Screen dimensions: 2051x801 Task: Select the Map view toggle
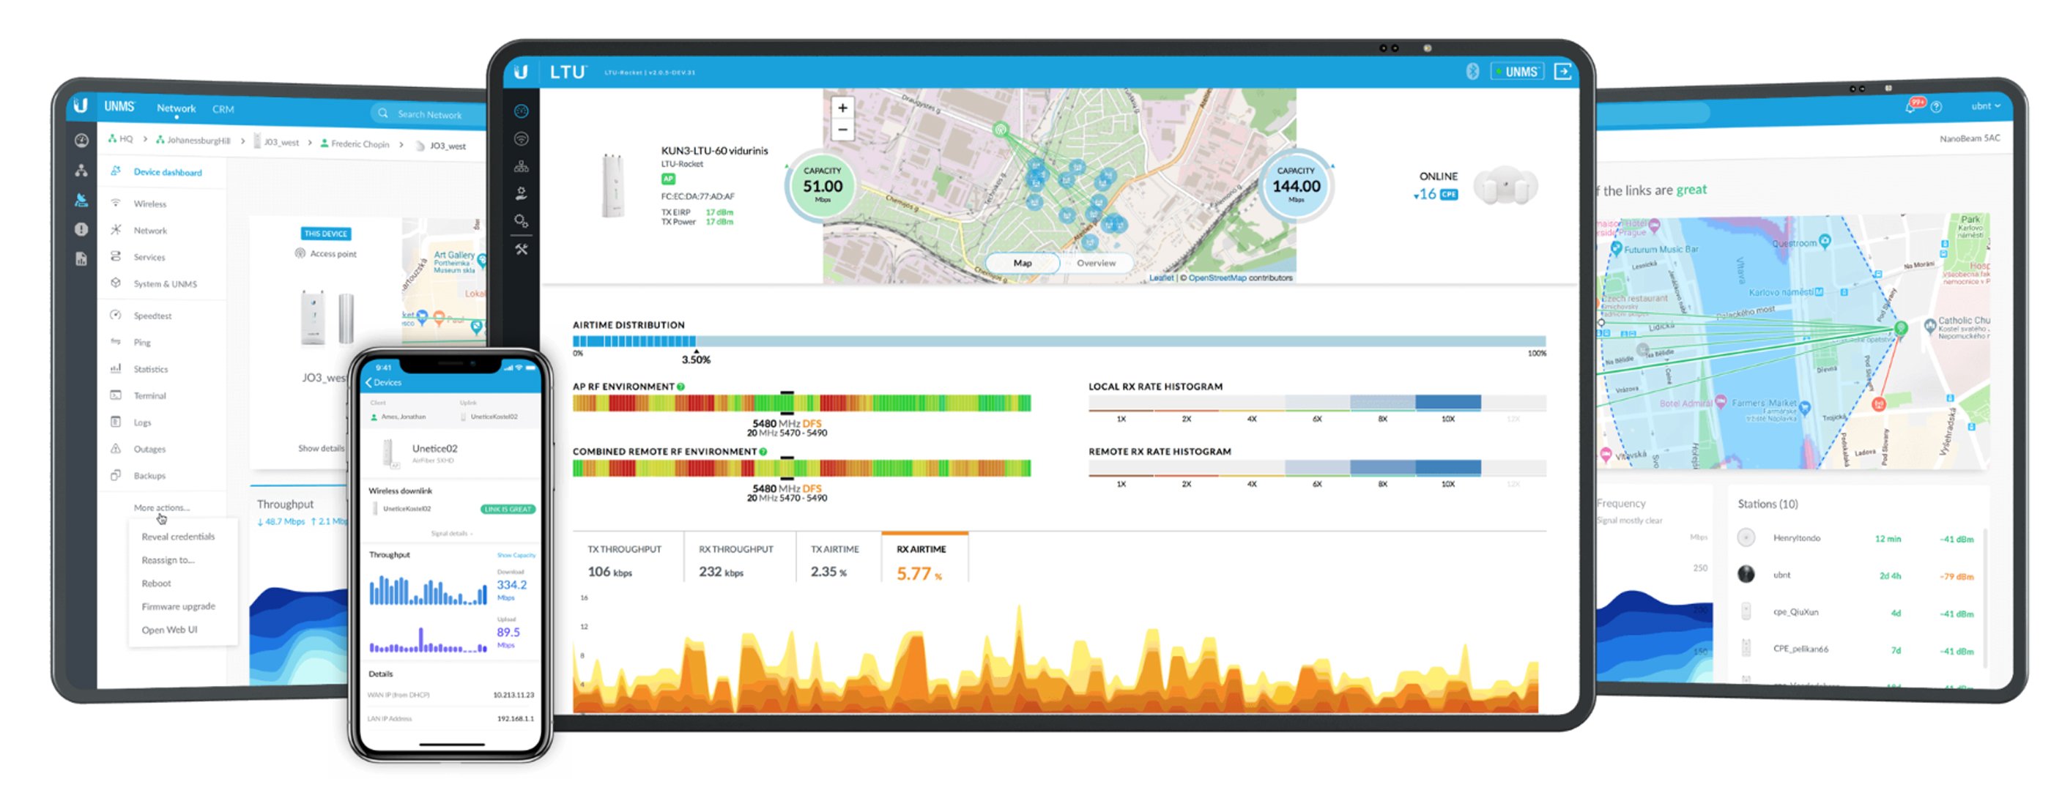click(x=1023, y=264)
